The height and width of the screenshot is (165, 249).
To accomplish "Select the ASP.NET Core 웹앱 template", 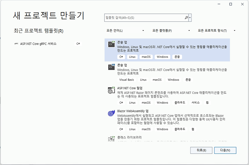I will (x=167, y=96).
